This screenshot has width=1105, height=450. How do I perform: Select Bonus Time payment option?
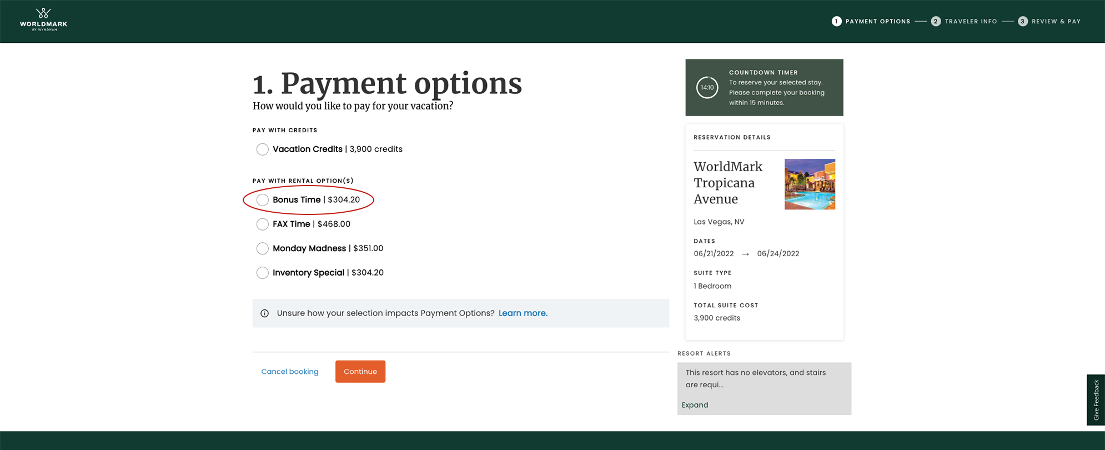point(263,200)
